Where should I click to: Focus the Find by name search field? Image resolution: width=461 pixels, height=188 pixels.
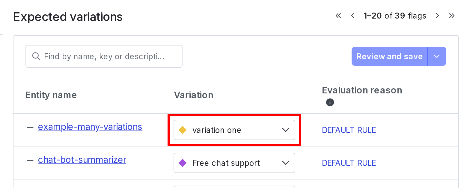coord(104,56)
